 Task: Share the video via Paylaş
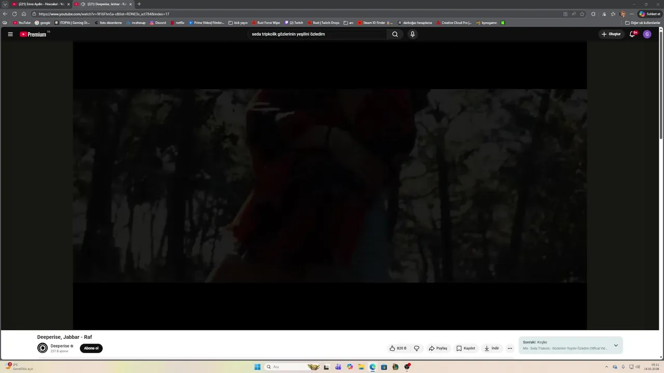[x=438, y=348]
